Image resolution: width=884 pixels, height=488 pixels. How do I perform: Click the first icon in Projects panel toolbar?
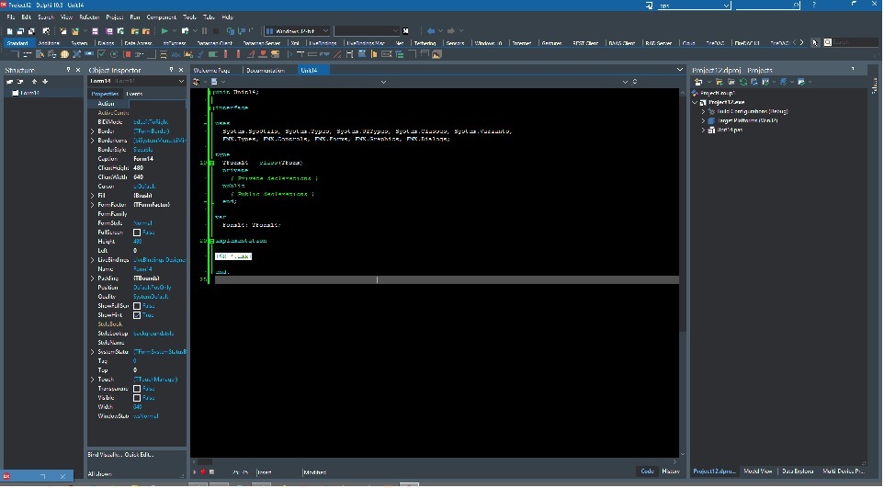[698, 82]
